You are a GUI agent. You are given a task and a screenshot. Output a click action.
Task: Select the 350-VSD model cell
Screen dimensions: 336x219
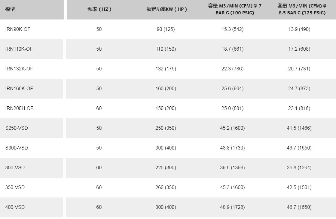tap(15, 187)
